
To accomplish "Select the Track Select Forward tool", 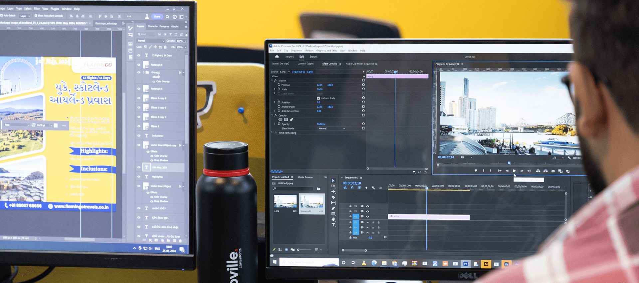I will [333, 186].
